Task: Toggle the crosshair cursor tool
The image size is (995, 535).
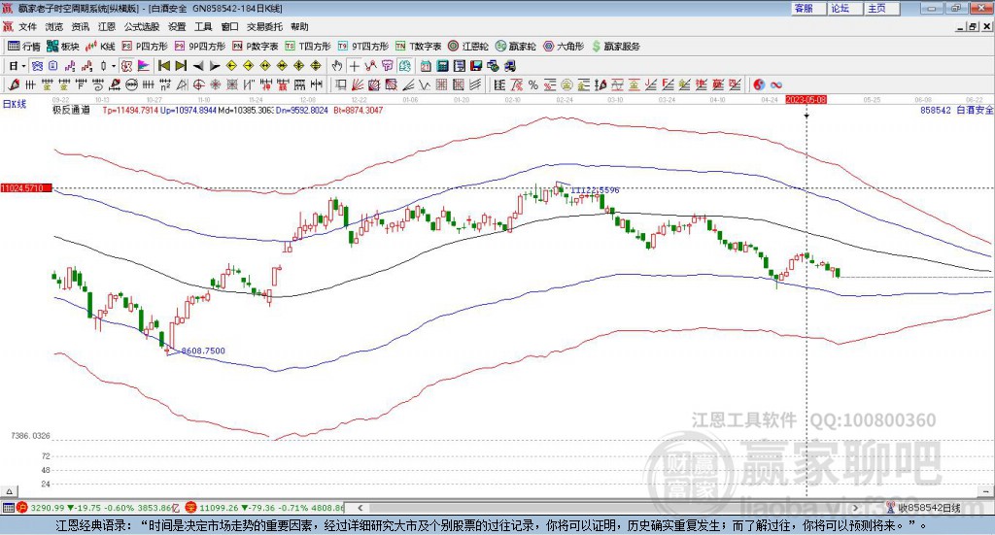Action: pos(354,66)
